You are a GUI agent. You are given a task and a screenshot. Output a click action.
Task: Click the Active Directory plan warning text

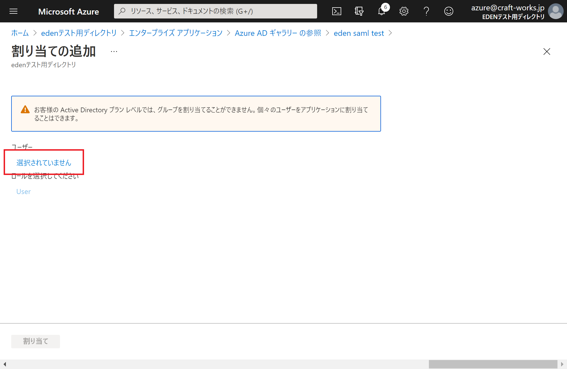pyautogui.click(x=201, y=114)
